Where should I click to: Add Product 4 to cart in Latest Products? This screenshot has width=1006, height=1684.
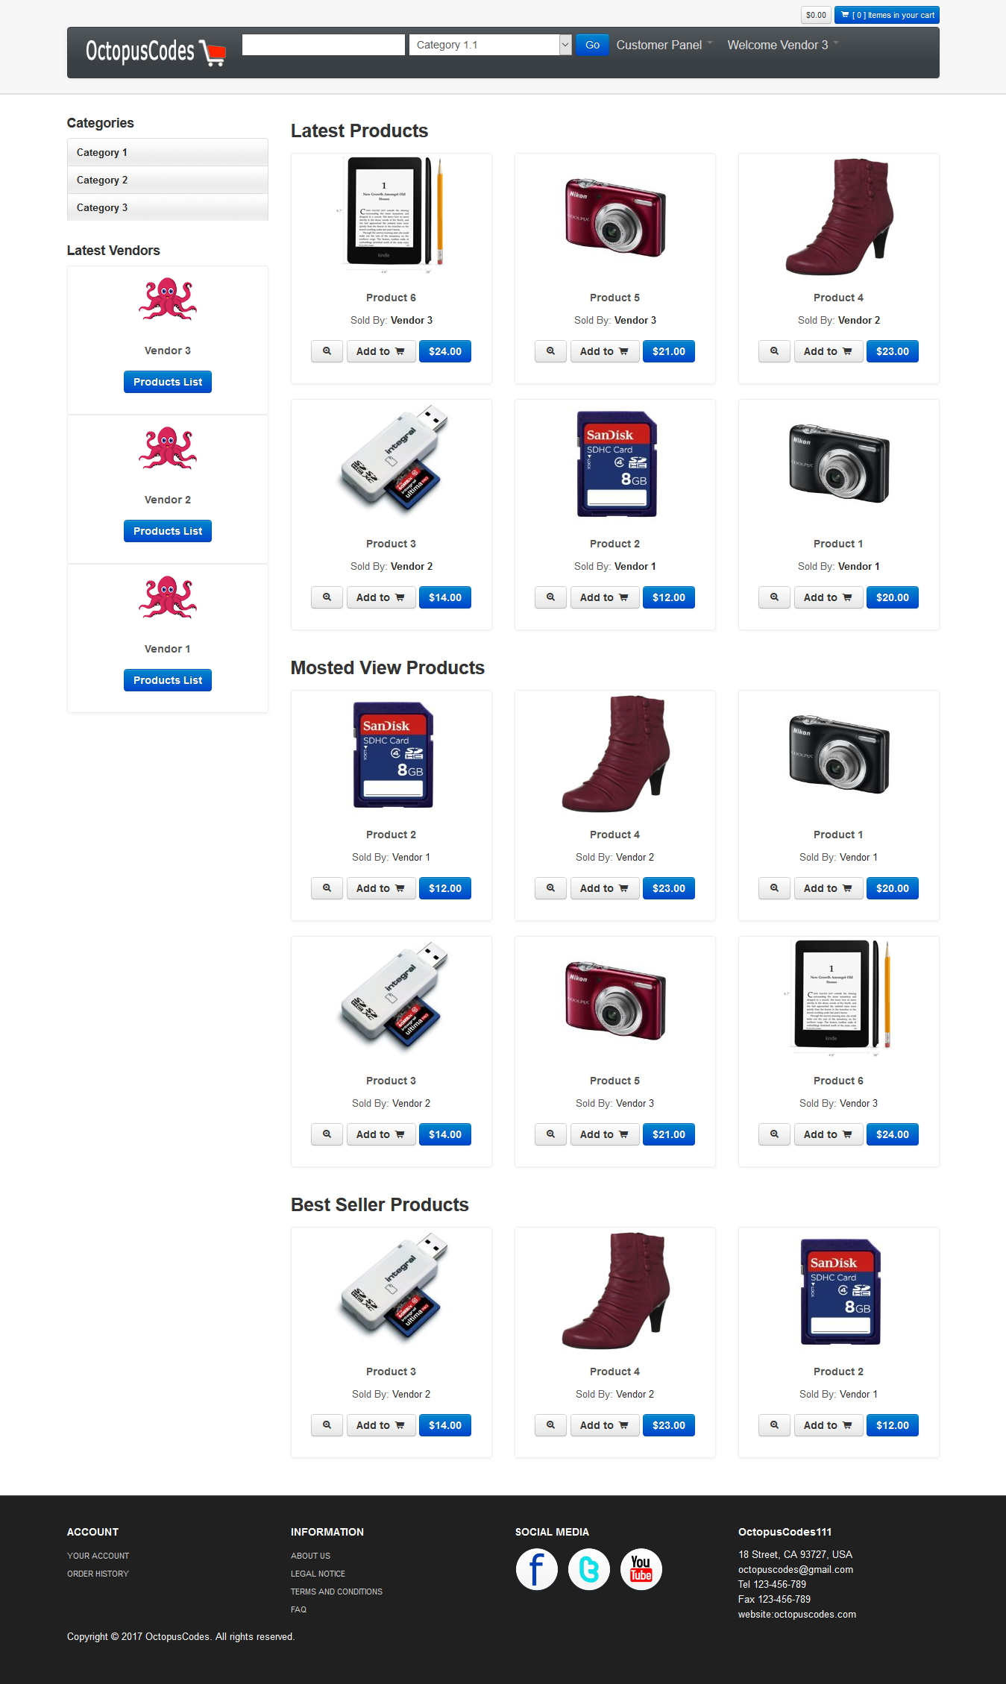pos(829,351)
